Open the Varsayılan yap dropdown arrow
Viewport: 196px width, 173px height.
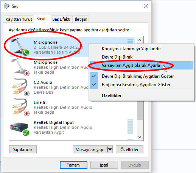[110, 150]
